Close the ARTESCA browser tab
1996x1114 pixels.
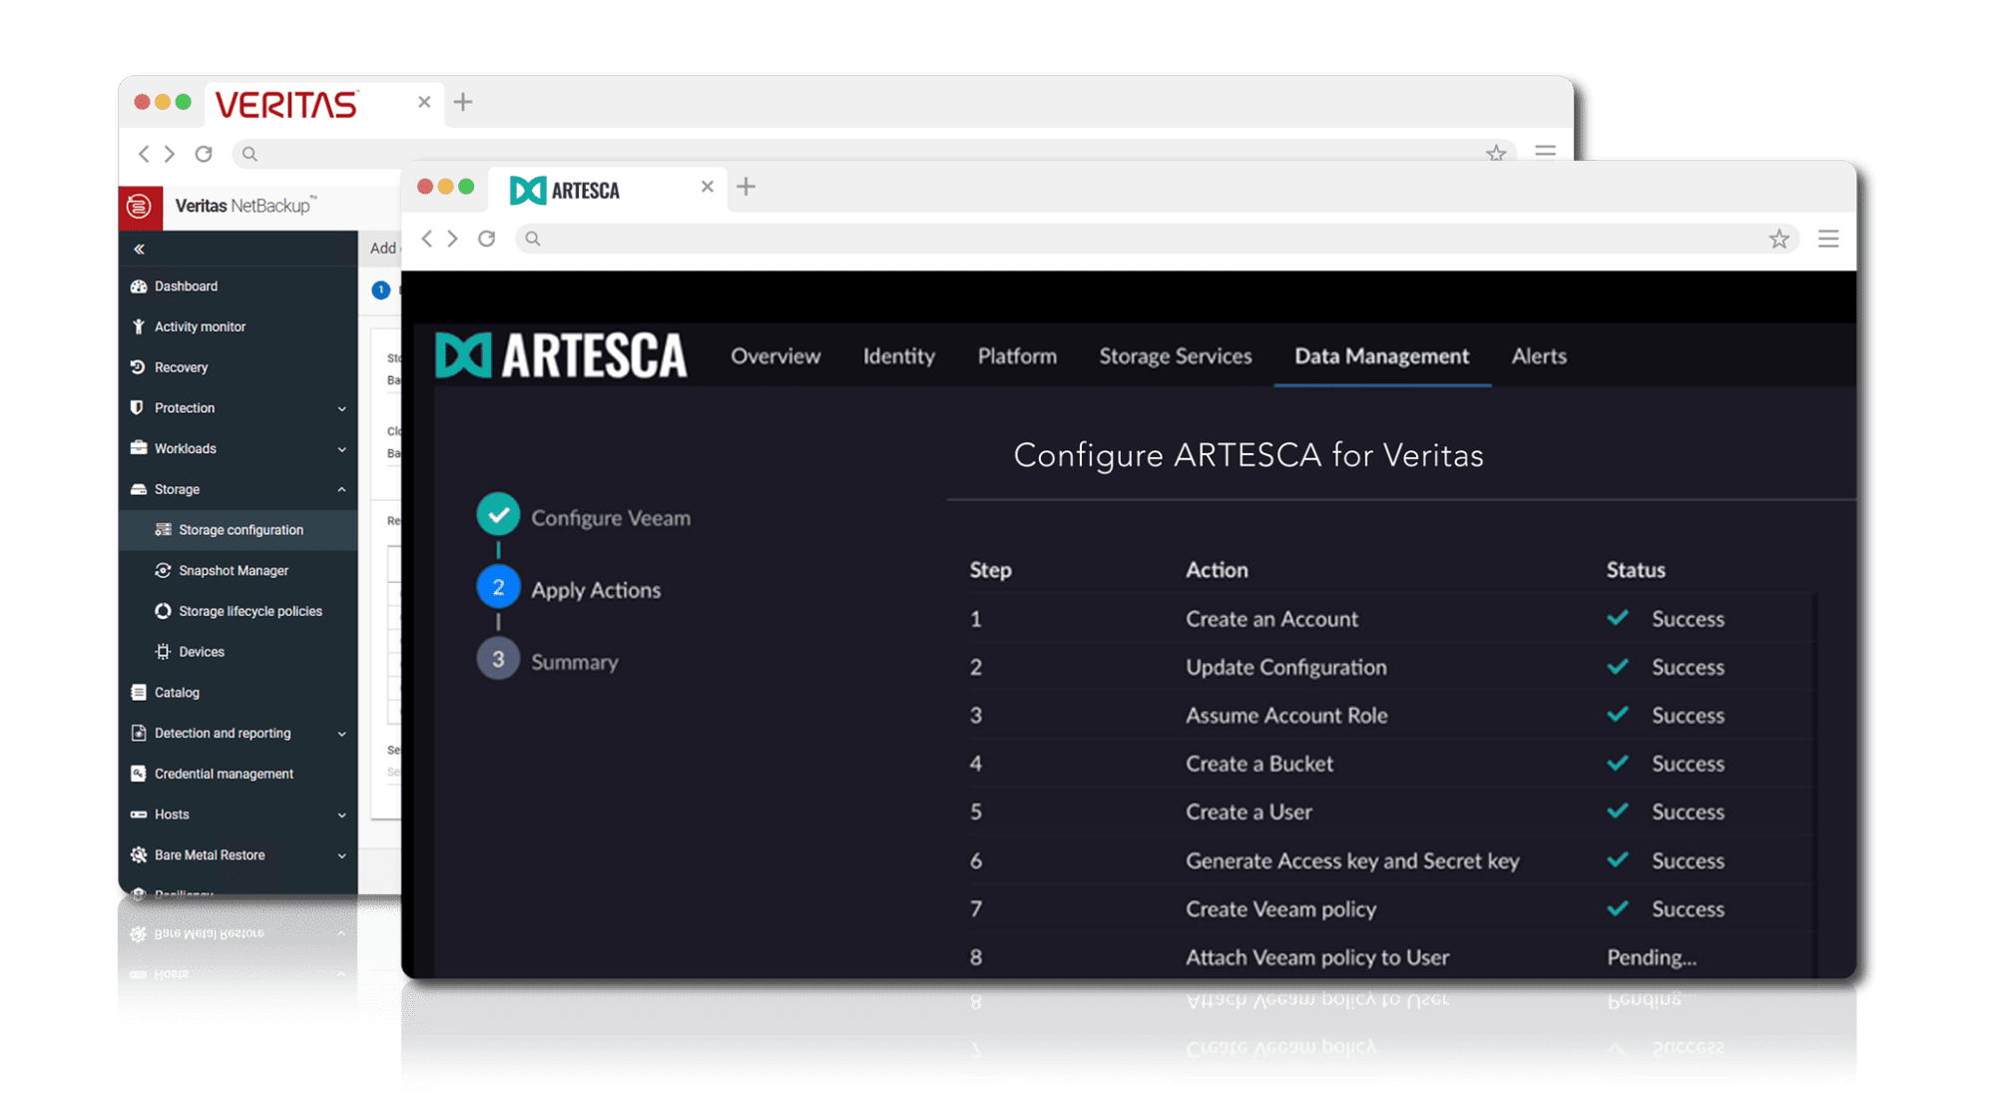coord(707,187)
